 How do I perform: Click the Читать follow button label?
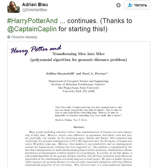[x=141, y=5]
